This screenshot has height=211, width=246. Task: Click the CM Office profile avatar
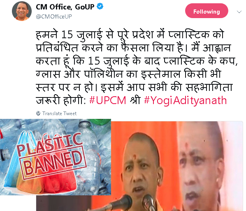pos(22,11)
